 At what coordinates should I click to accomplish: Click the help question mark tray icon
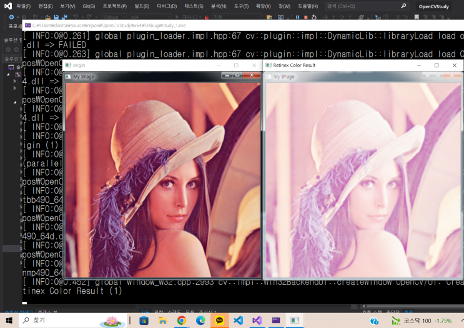(374, 321)
